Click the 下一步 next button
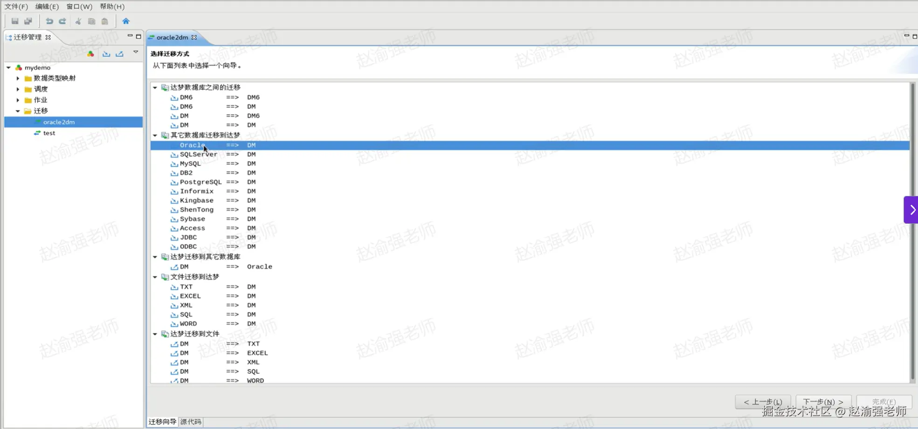Image resolution: width=918 pixels, height=429 pixels. coord(823,402)
